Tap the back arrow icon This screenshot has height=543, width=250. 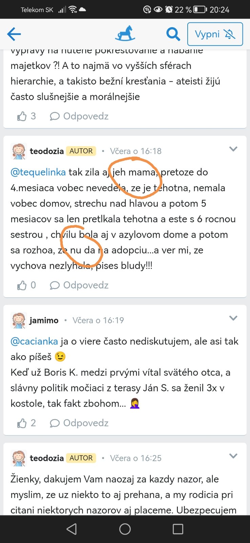click(x=14, y=34)
